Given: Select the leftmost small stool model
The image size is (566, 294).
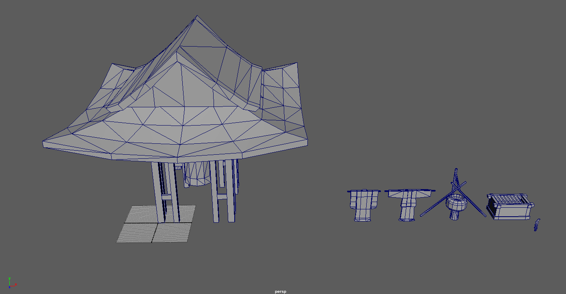Looking at the screenshot, I should coord(363,202).
